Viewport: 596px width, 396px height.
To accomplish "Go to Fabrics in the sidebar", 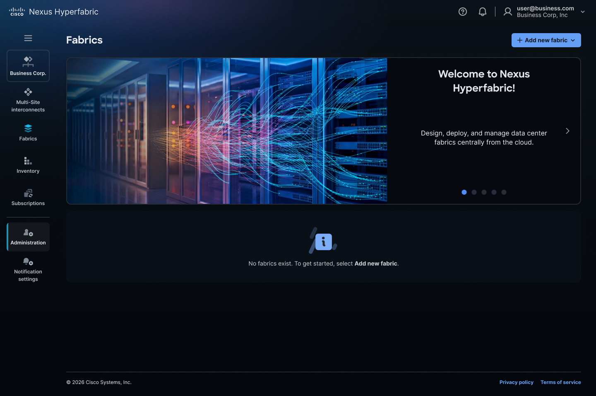I will click(x=28, y=133).
